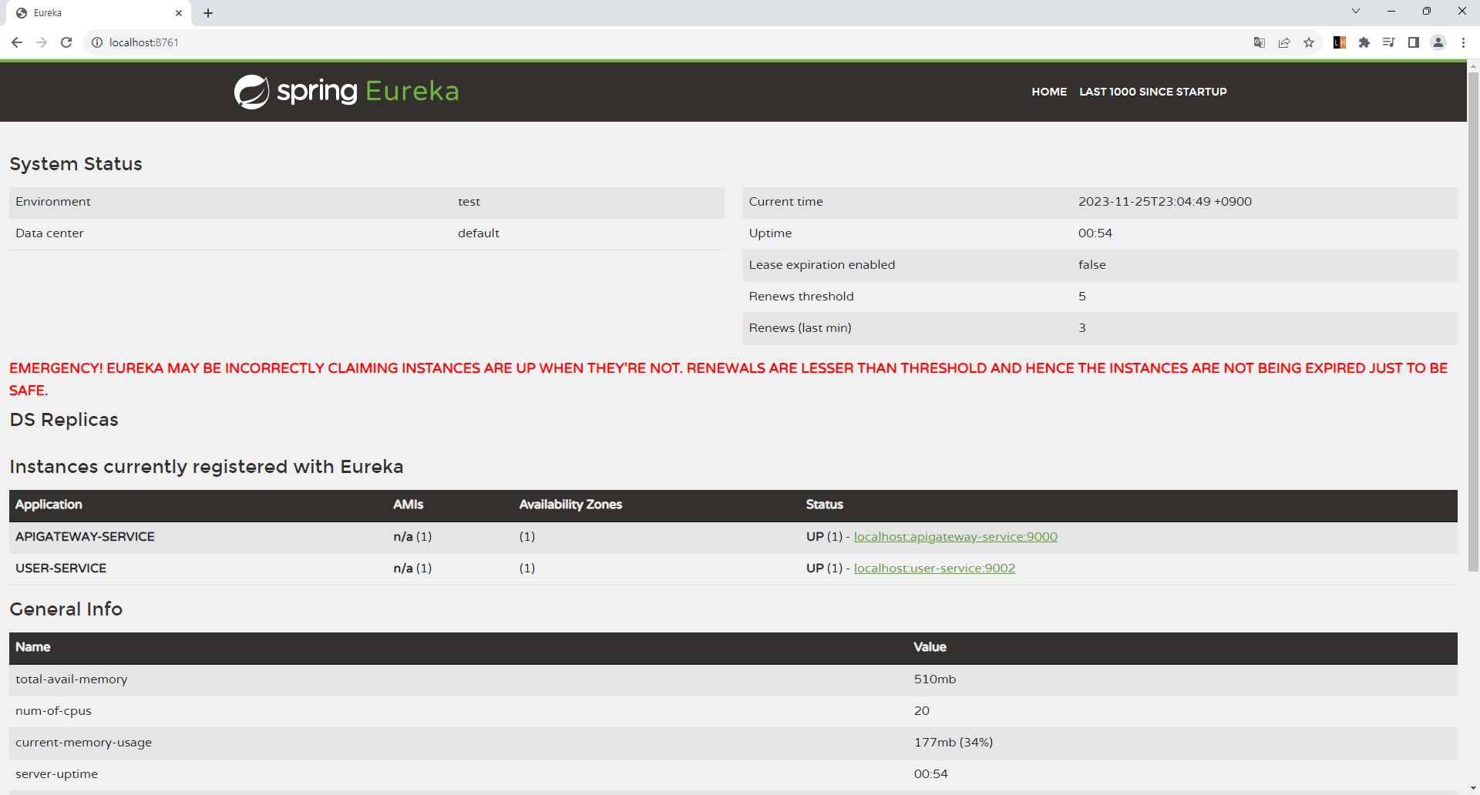
Task: Click the System Status heading
Action: (76, 164)
